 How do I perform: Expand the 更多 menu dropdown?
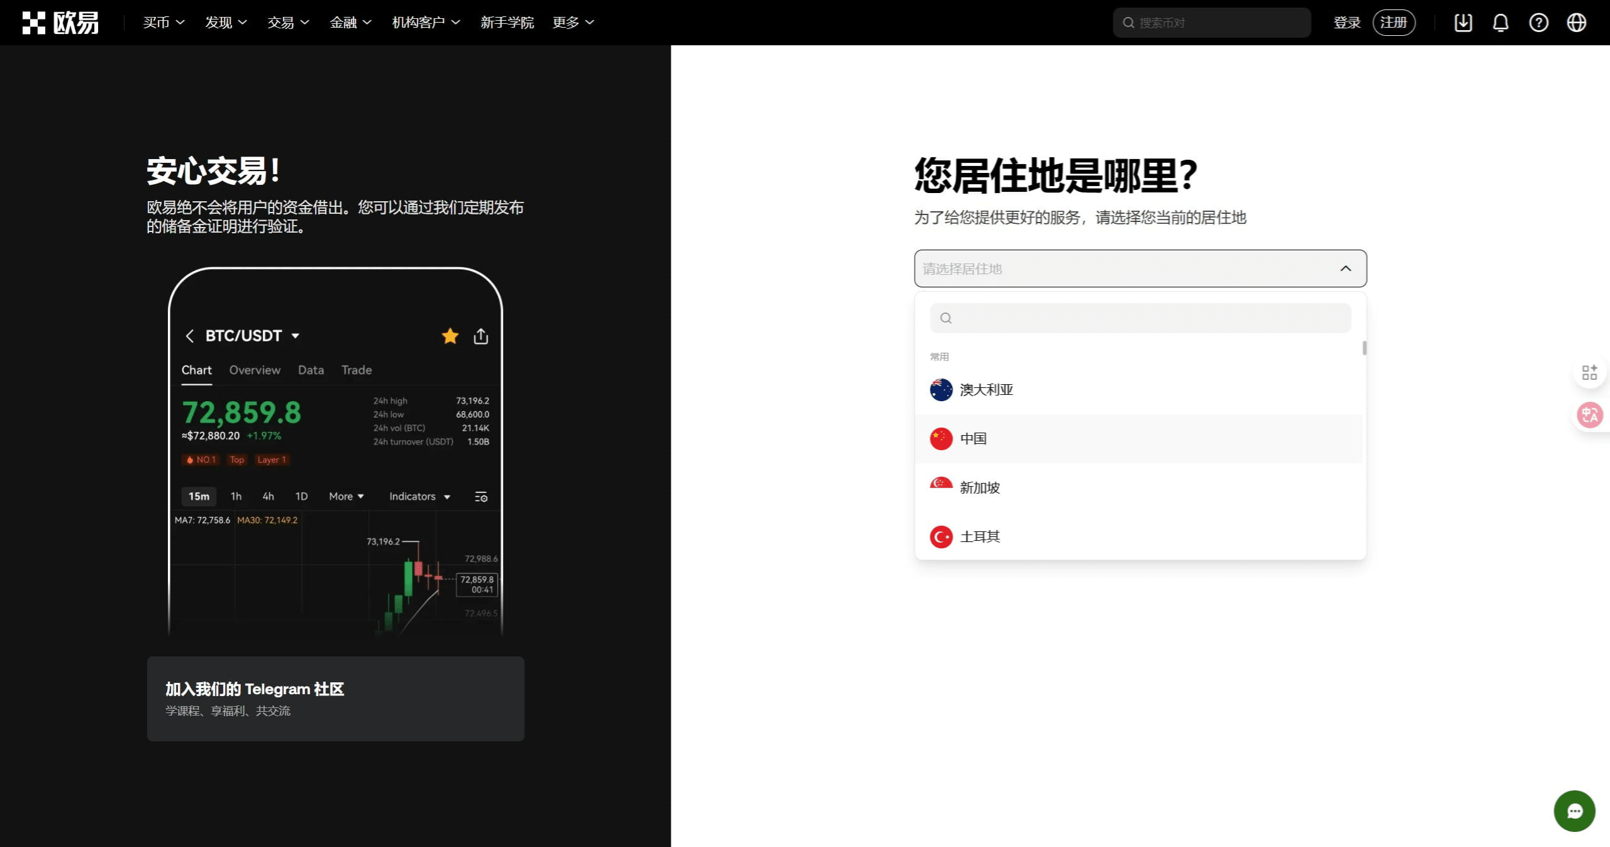(x=572, y=22)
